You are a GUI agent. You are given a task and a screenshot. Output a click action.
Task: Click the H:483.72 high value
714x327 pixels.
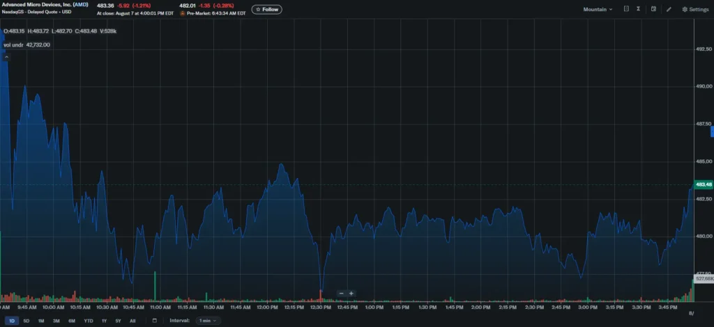coord(38,31)
